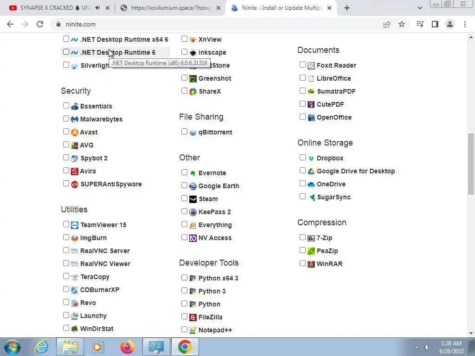Image resolution: width=475 pixels, height=356 pixels.
Task: Click the Avast orange icon
Action: point(75,132)
